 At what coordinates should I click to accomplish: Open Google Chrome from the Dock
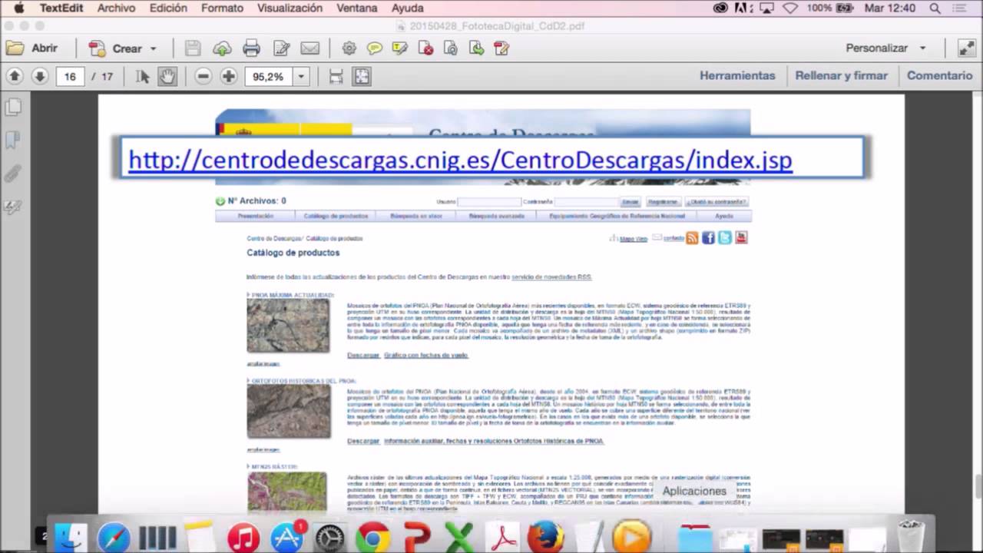(373, 537)
